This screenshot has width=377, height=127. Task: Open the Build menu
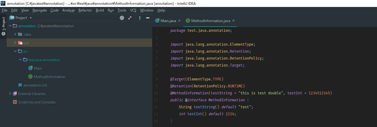[100, 10]
